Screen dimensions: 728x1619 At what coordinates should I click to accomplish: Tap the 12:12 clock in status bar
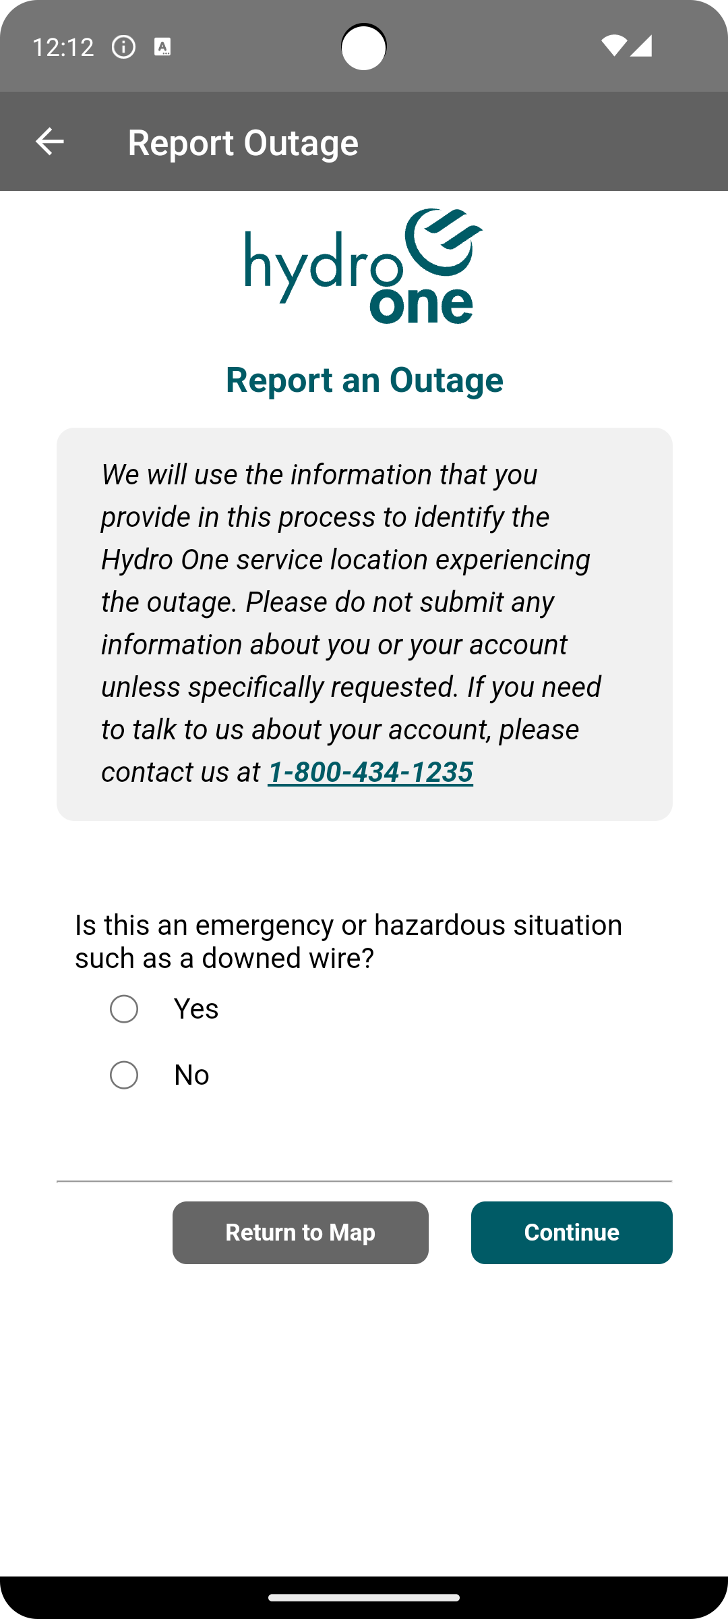click(63, 47)
